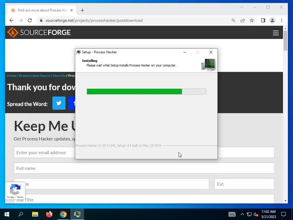Click the Ext input field
This screenshot has width=293, height=220.
click(244, 184)
